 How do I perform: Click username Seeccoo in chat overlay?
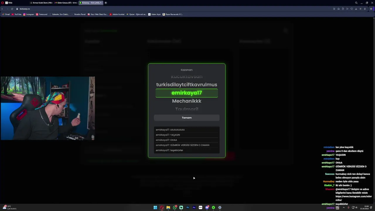pos(330,174)
